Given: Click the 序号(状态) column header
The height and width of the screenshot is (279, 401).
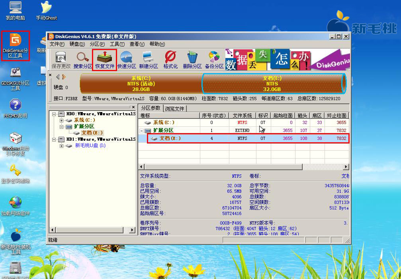Looking at the screenshot, I should point(214,116).
